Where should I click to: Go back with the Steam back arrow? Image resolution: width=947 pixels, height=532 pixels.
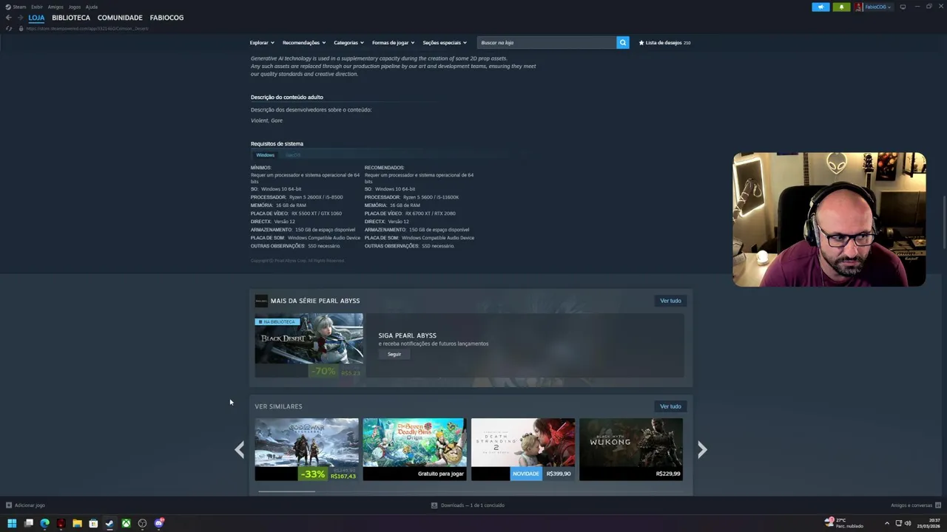8,18
